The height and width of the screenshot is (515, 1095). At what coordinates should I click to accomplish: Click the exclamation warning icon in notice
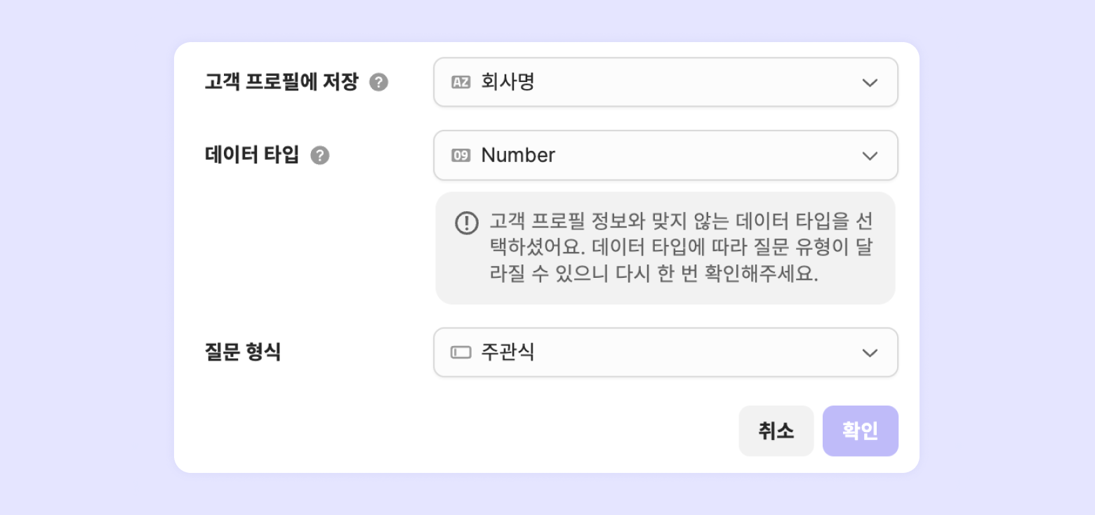(466, 223)
